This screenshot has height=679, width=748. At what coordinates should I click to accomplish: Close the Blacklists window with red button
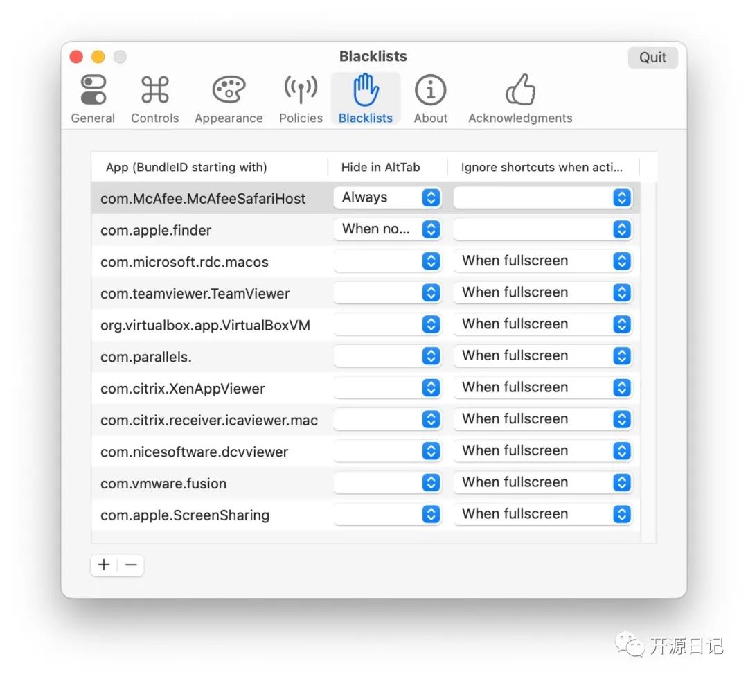[76, 57]
